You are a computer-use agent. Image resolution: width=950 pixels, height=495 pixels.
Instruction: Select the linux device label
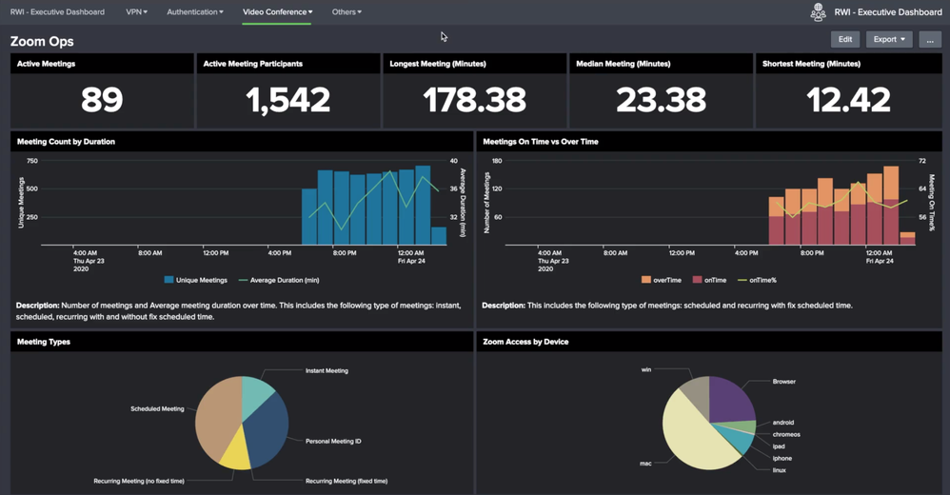(x=780, y=470)
